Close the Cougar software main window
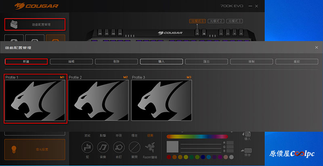 [256, 6]
